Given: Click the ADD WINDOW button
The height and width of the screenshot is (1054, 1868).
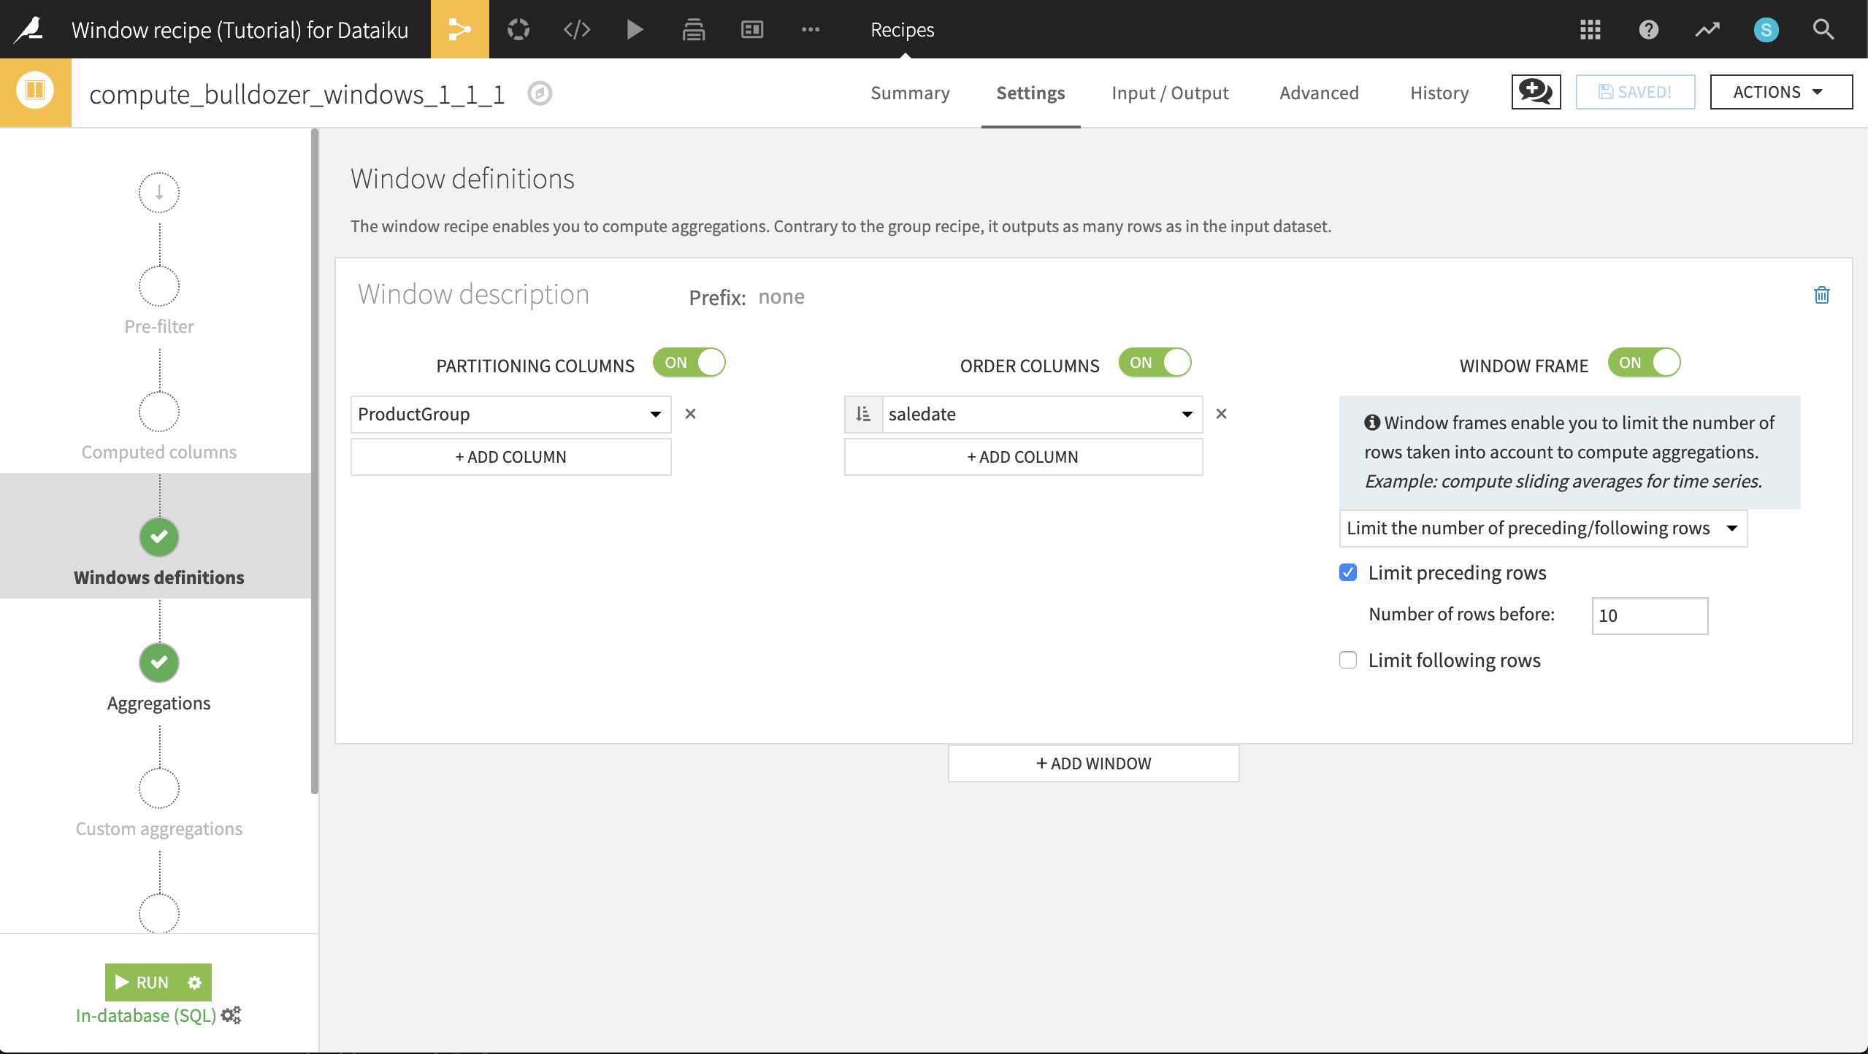Looking at the screenshot, I should pos(1095,763).
